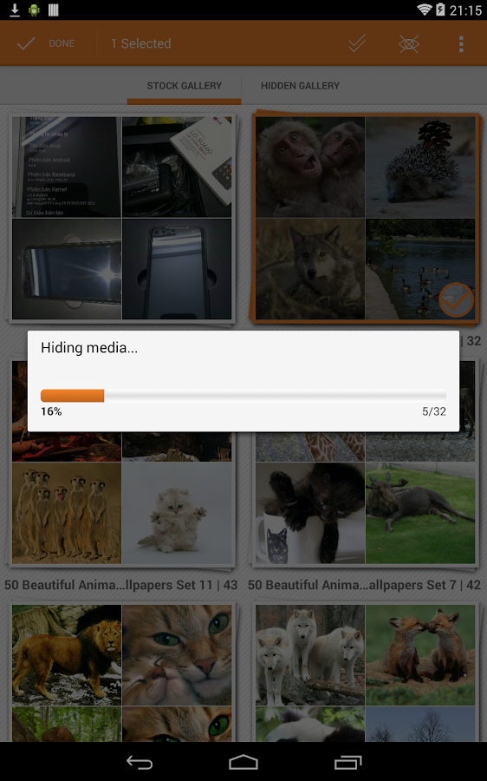487x781 pixels.
Task: Tap the hide media crossed-eye icon
Action: [409, 44]
